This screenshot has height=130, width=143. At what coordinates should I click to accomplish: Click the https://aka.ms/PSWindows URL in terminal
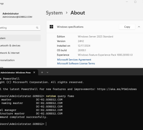tap(117, 89)
